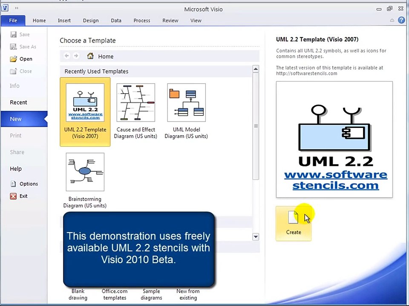Screen dimensions: 409x306
Task: Switch to the Process ribbon tab
Action: tap(142, 20)
